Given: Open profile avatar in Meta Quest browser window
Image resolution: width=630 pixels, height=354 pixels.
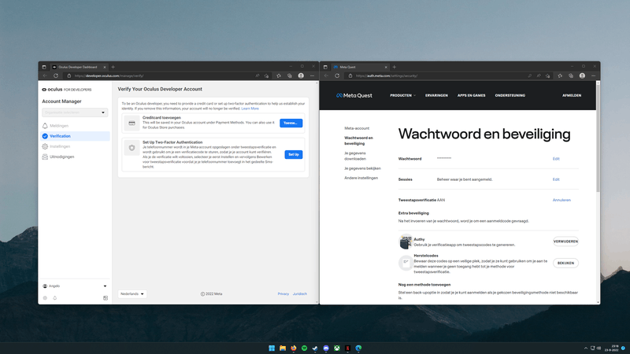Looking at the screenshot, I should pyautogui.click(x=582, y=76).
